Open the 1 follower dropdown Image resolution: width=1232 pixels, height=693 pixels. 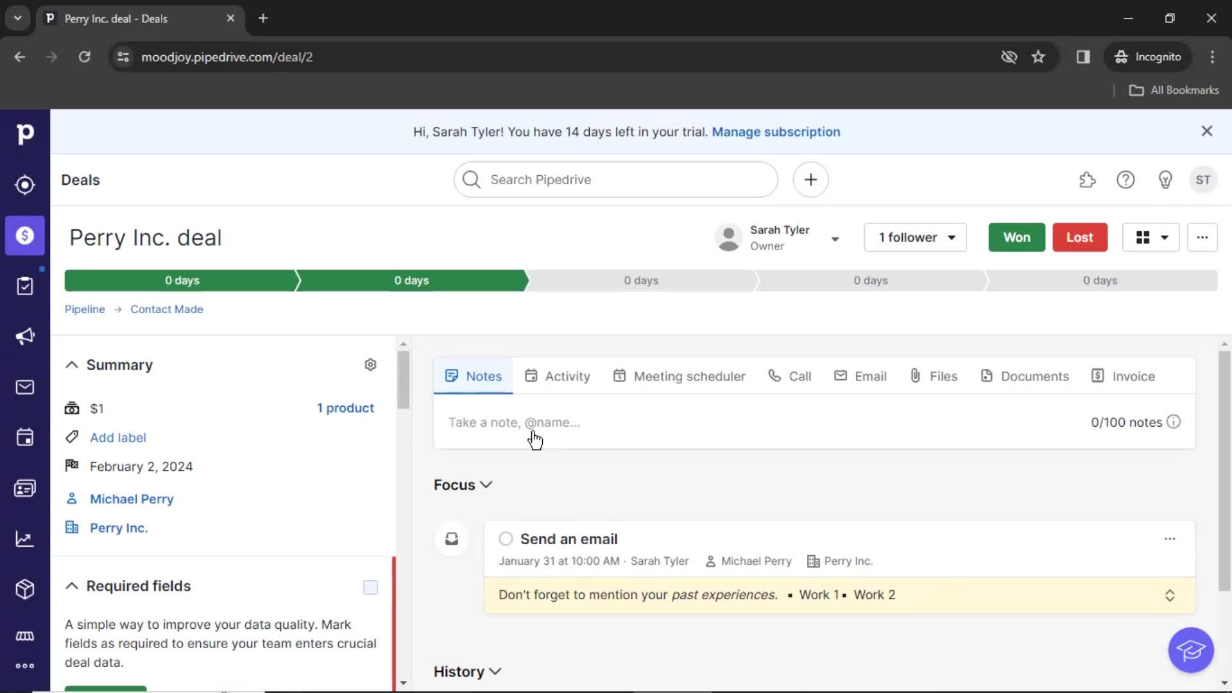915,237
